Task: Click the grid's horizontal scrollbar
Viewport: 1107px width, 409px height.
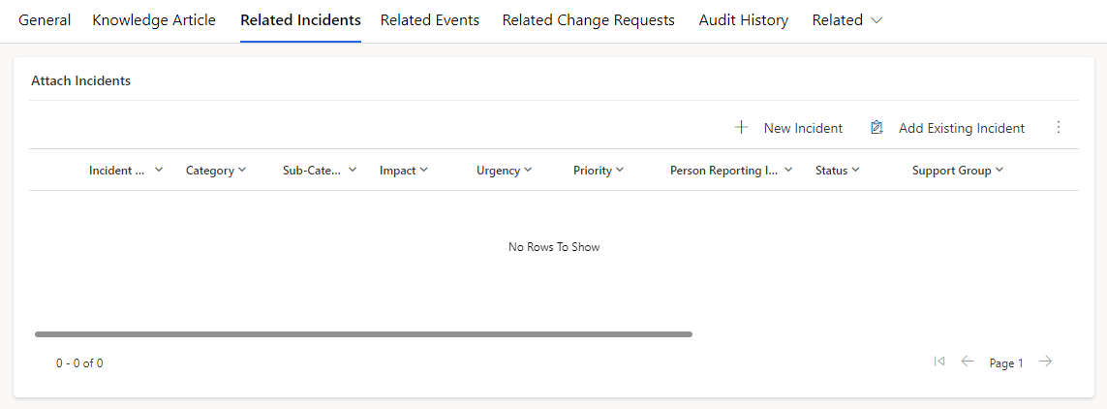Action: pyautogui.click(x=363, y=334)
